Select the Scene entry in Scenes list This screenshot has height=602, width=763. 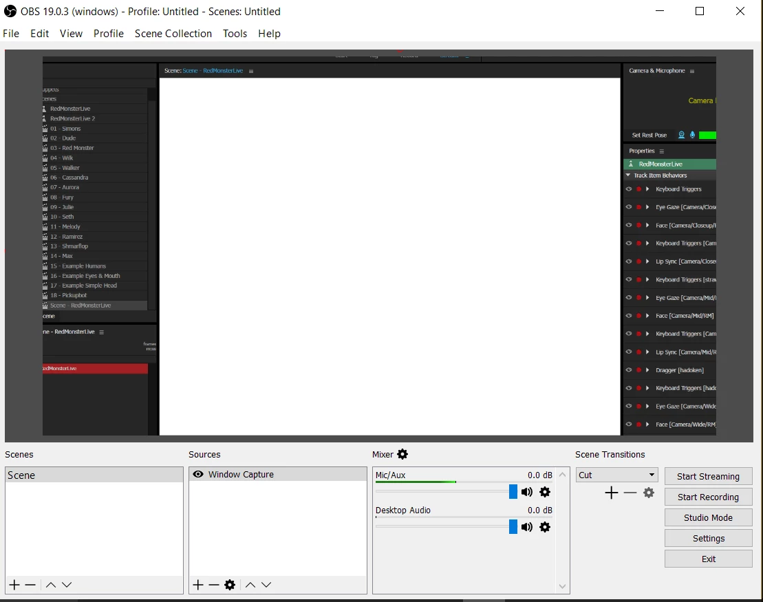(94, 475)
